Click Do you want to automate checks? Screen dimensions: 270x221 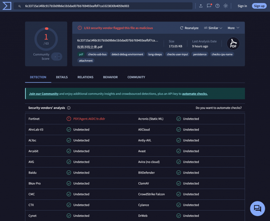click(219, 108)
